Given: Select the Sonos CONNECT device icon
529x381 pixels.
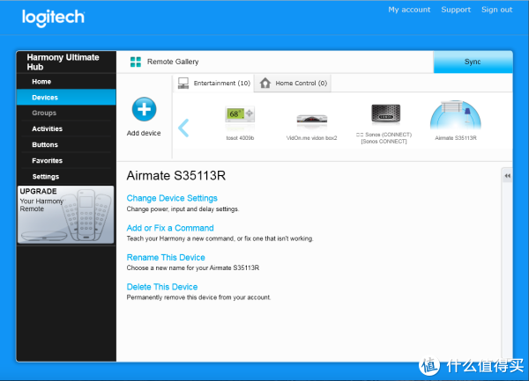Looking at the screenshot, I should 384,116.
